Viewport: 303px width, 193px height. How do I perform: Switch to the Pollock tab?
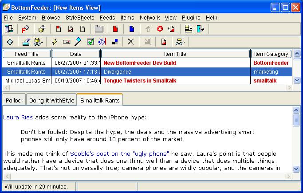coord(14,100)
